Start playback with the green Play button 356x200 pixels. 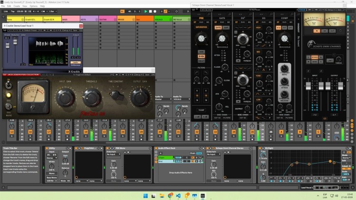click(146, 11)
